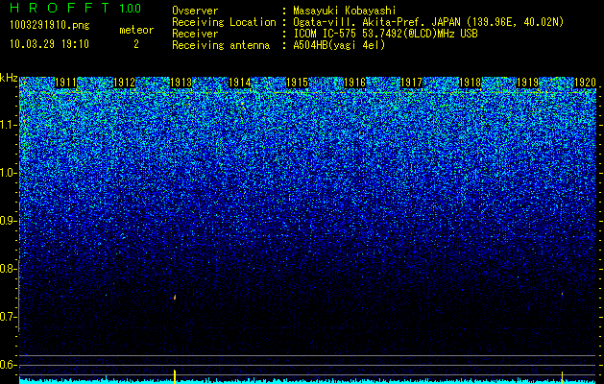Click the Receiving Location label
The height and width of the screenshot is (384, 604).
tap(224, 22)
